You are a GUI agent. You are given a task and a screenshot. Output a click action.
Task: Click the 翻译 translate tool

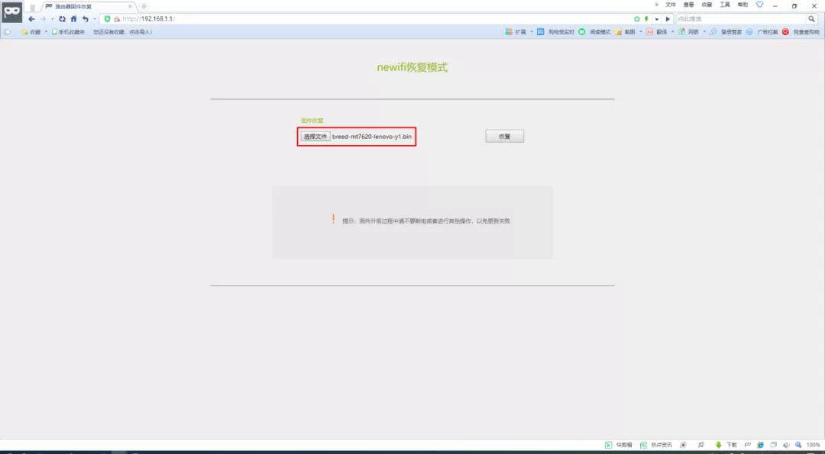pyautogui.click(x=657, y=32)
